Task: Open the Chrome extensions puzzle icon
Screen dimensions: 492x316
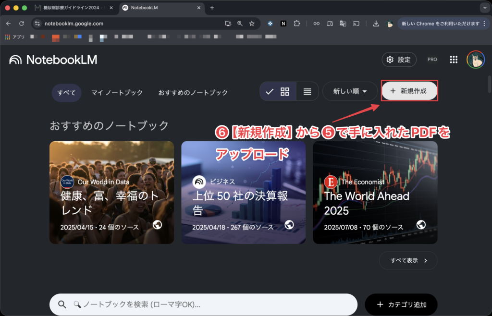Action: [296, 24]
